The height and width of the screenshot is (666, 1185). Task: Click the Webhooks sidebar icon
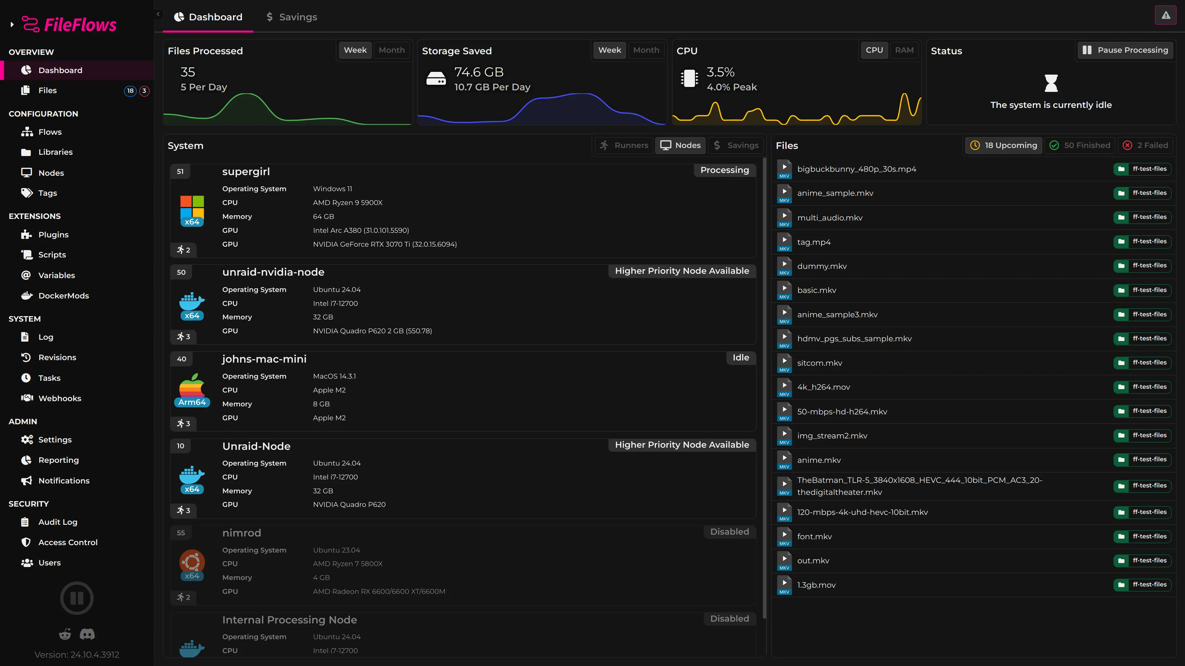pos(27,398)
